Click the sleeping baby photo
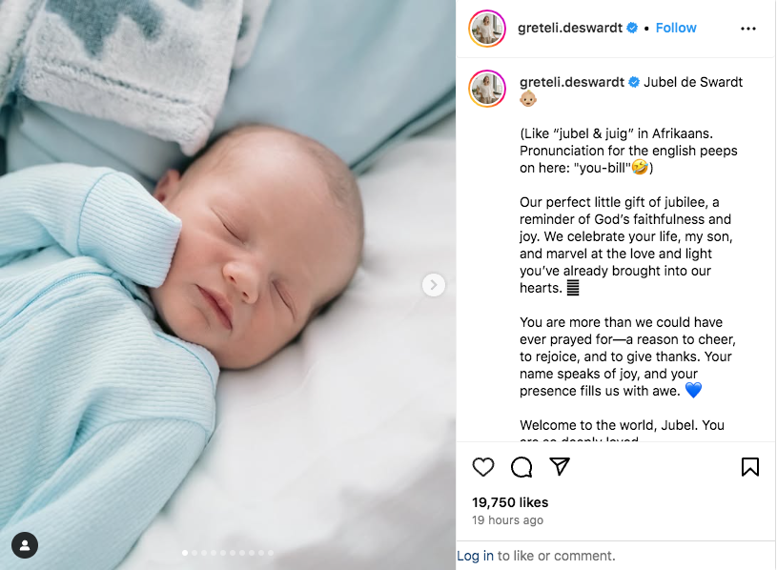 (228, 285)
